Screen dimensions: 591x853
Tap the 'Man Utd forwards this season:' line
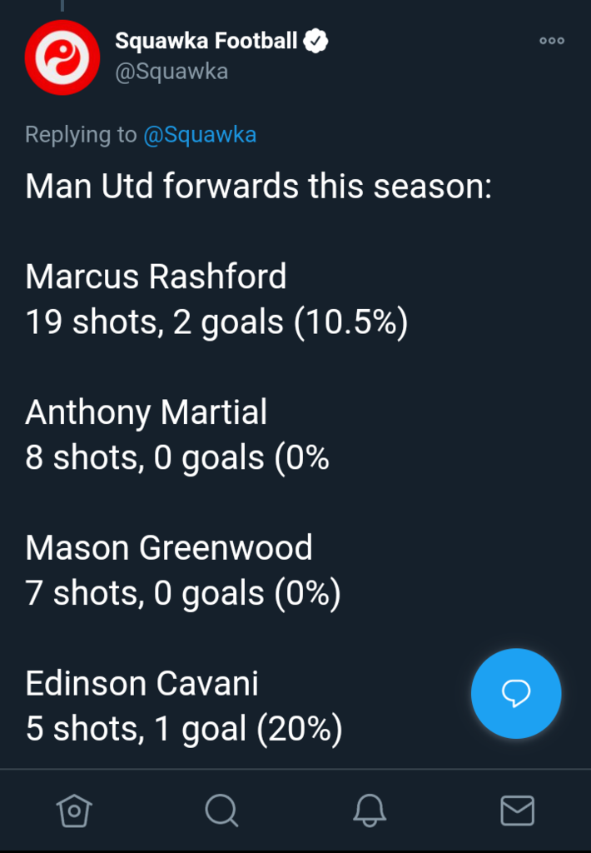259,186
